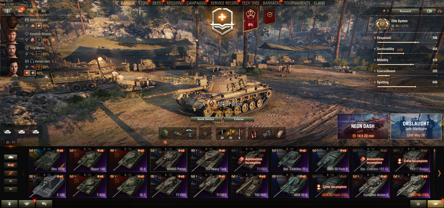Open friends list via handshake icon
Viewport: 444px width, 208px height.
coord(27,204)
